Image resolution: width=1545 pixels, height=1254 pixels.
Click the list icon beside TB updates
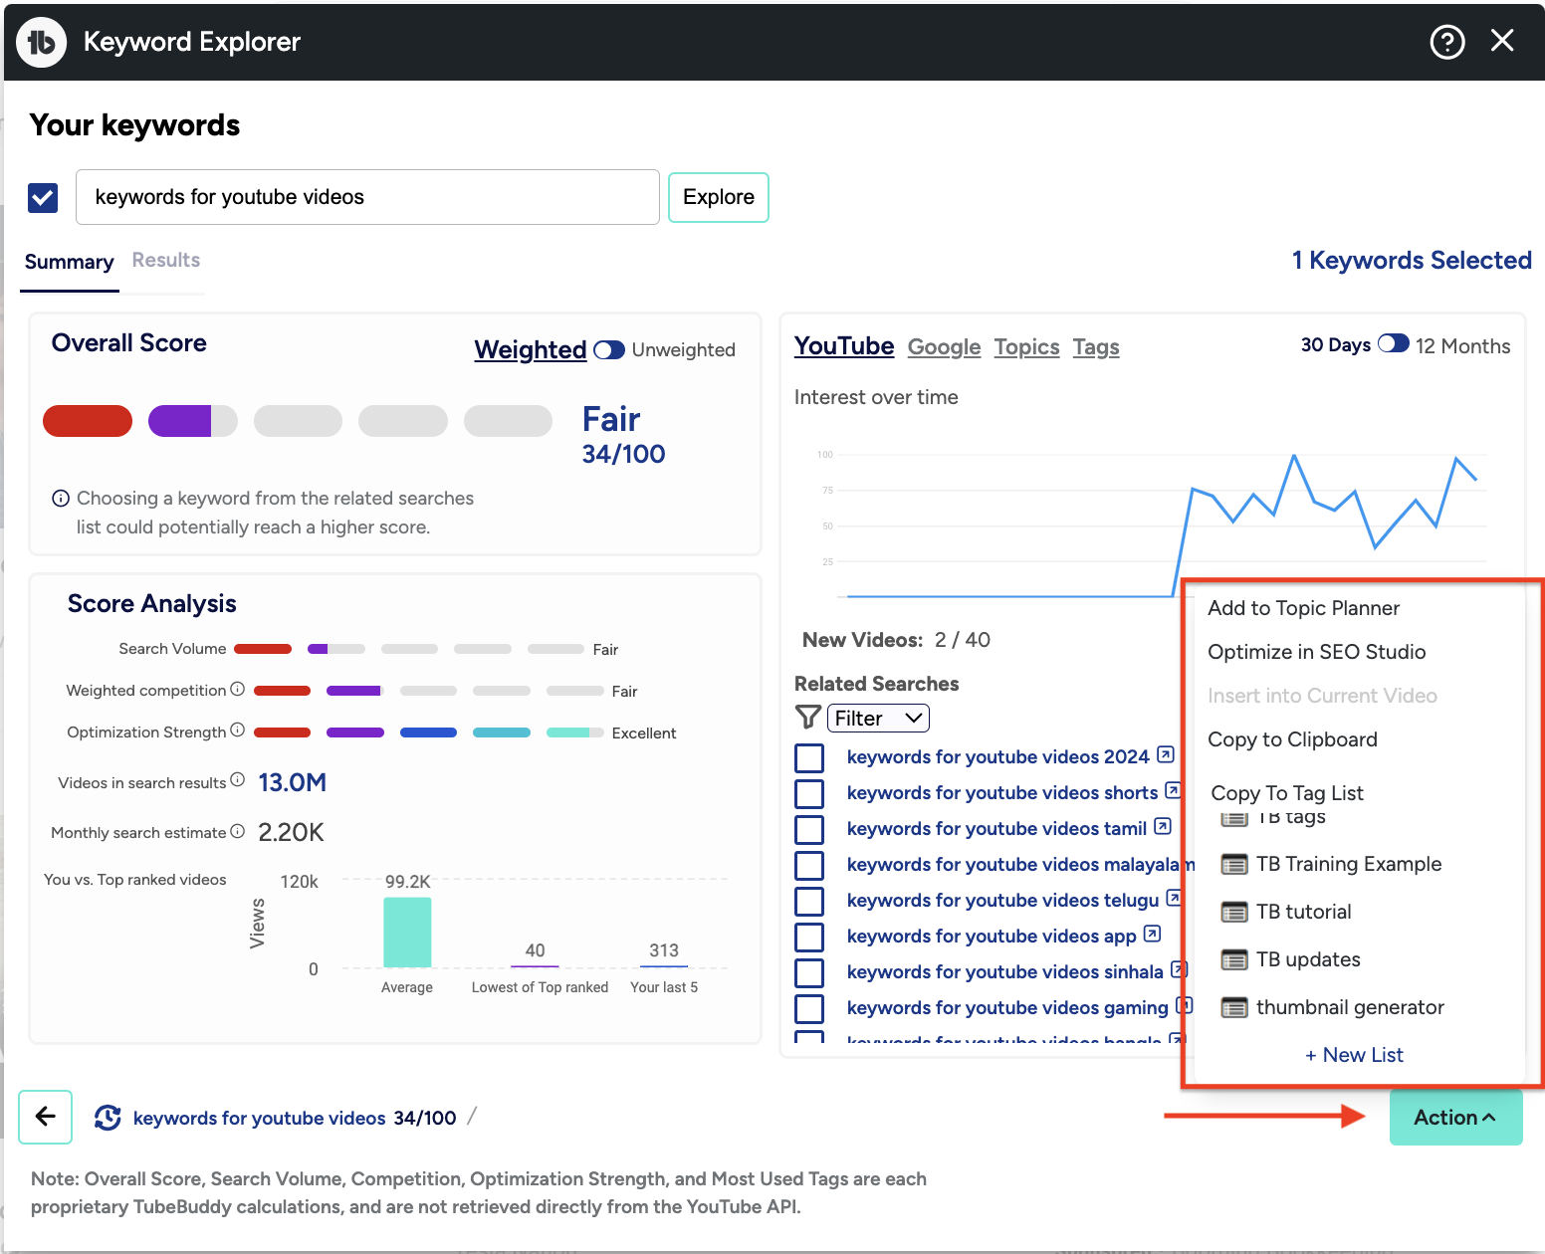tap(1234, 959)
